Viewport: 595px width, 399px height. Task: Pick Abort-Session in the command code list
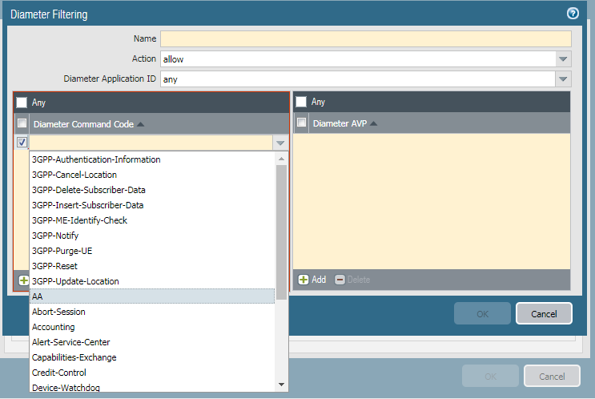(x=58, y=312)
